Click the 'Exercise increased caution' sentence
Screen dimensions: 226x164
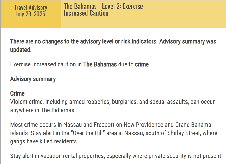pyautogui.click(x=80, y=64)
